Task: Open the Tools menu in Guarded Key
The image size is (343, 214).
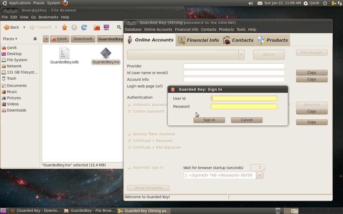Action: point(241,29)
